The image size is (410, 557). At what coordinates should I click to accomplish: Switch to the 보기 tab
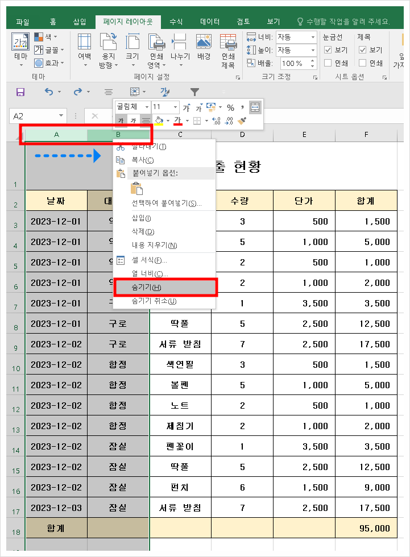274,22
